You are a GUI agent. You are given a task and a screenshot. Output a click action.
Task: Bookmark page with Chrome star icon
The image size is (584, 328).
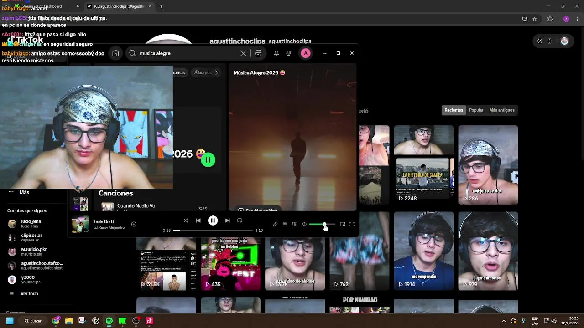point(535,19)
